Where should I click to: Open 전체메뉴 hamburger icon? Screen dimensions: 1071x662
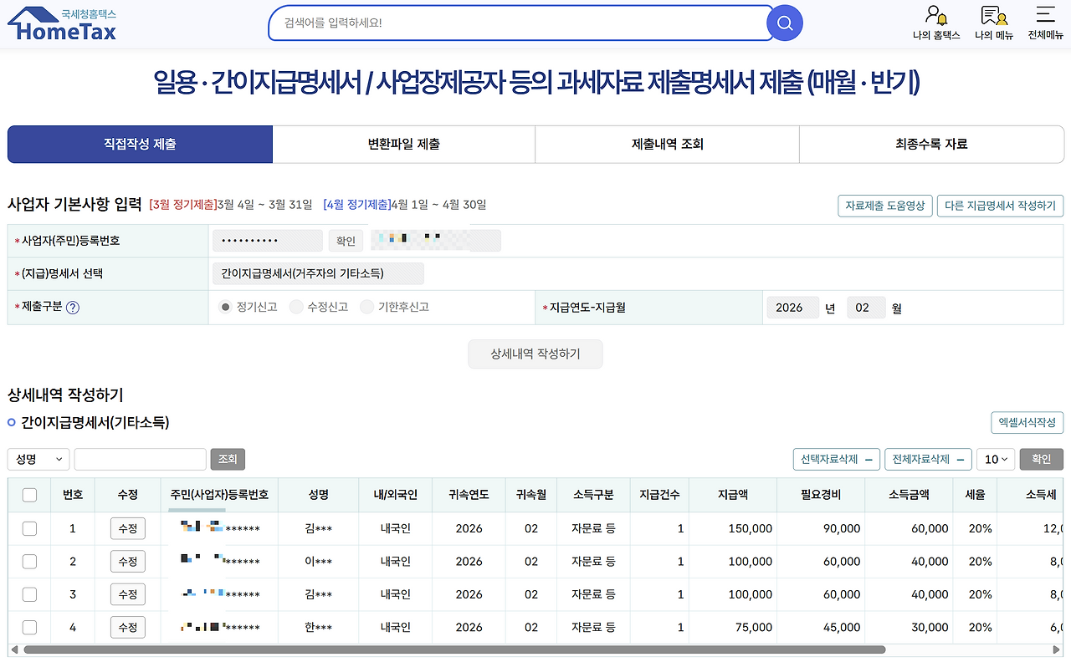tap(1045, 23)
